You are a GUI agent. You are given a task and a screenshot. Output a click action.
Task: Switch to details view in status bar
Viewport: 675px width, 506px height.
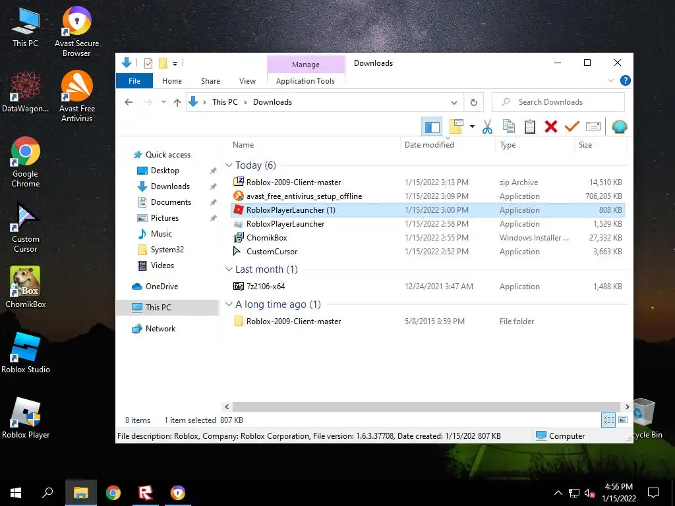tap(608, 420)
